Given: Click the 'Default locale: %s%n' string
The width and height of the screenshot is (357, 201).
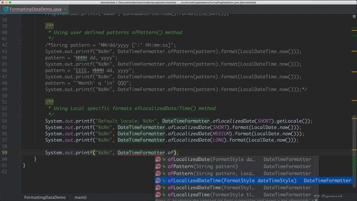Looking at the screenshot, I should tap(126, 121).
